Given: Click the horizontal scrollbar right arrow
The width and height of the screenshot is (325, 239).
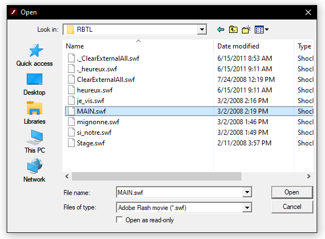Looking at the screenshot, I should click(x=309, y=176).
